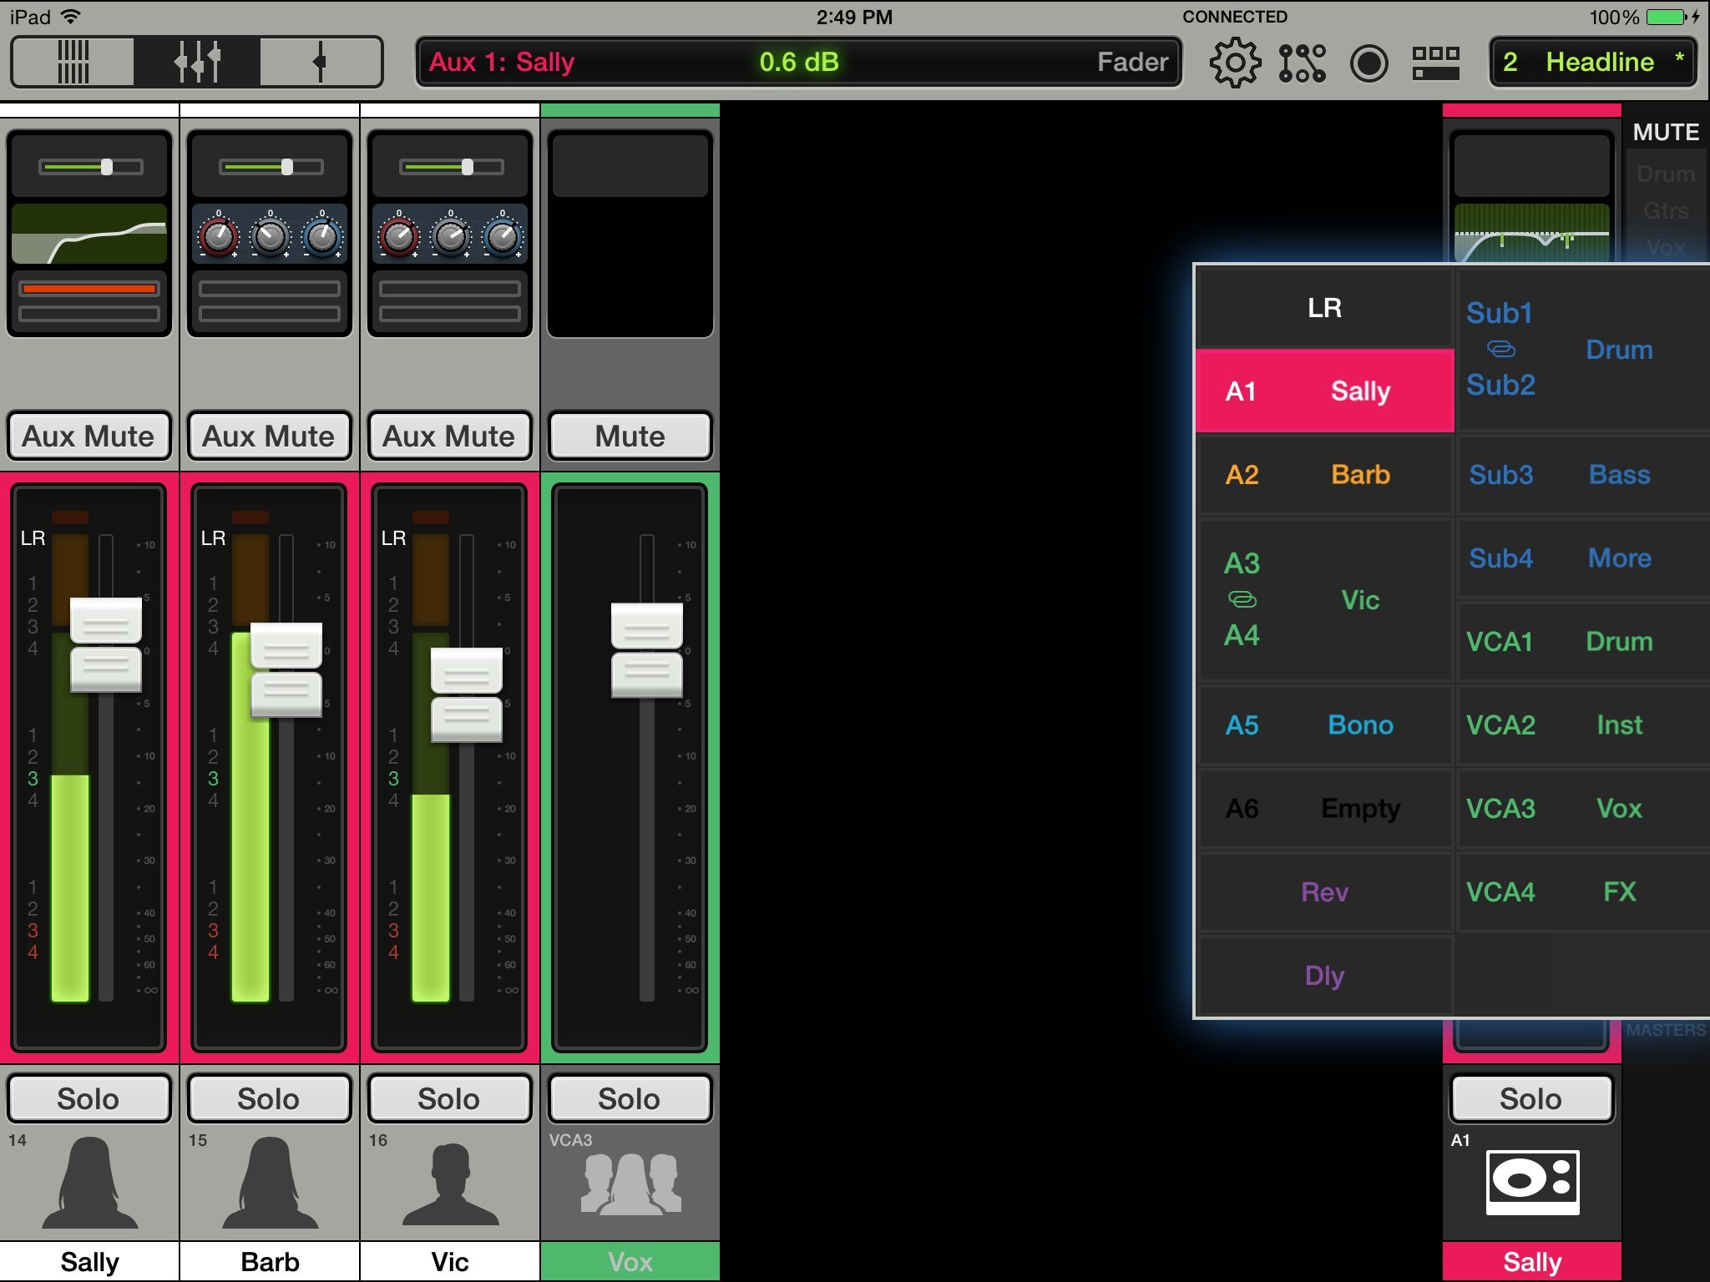Open the Aux 1: Sally parameter display
This screenshot has width=1710, height=1282.
click(798, 62)
